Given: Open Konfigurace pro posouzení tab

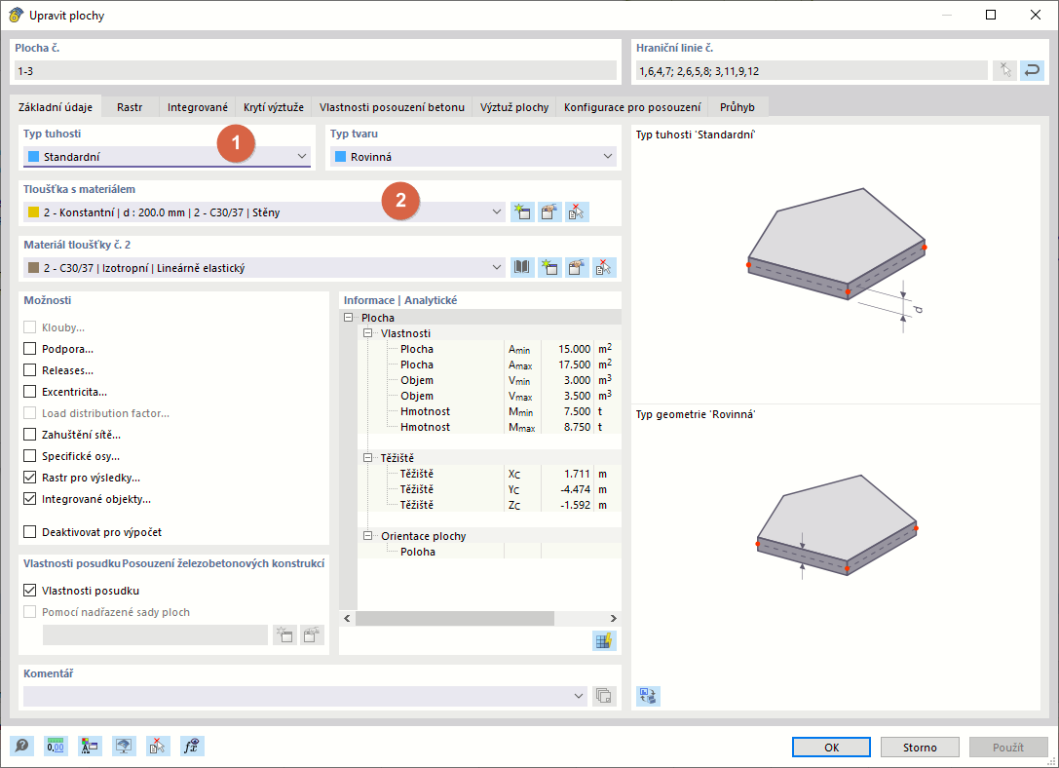Looking at the screenshot, I should (632, 107).
